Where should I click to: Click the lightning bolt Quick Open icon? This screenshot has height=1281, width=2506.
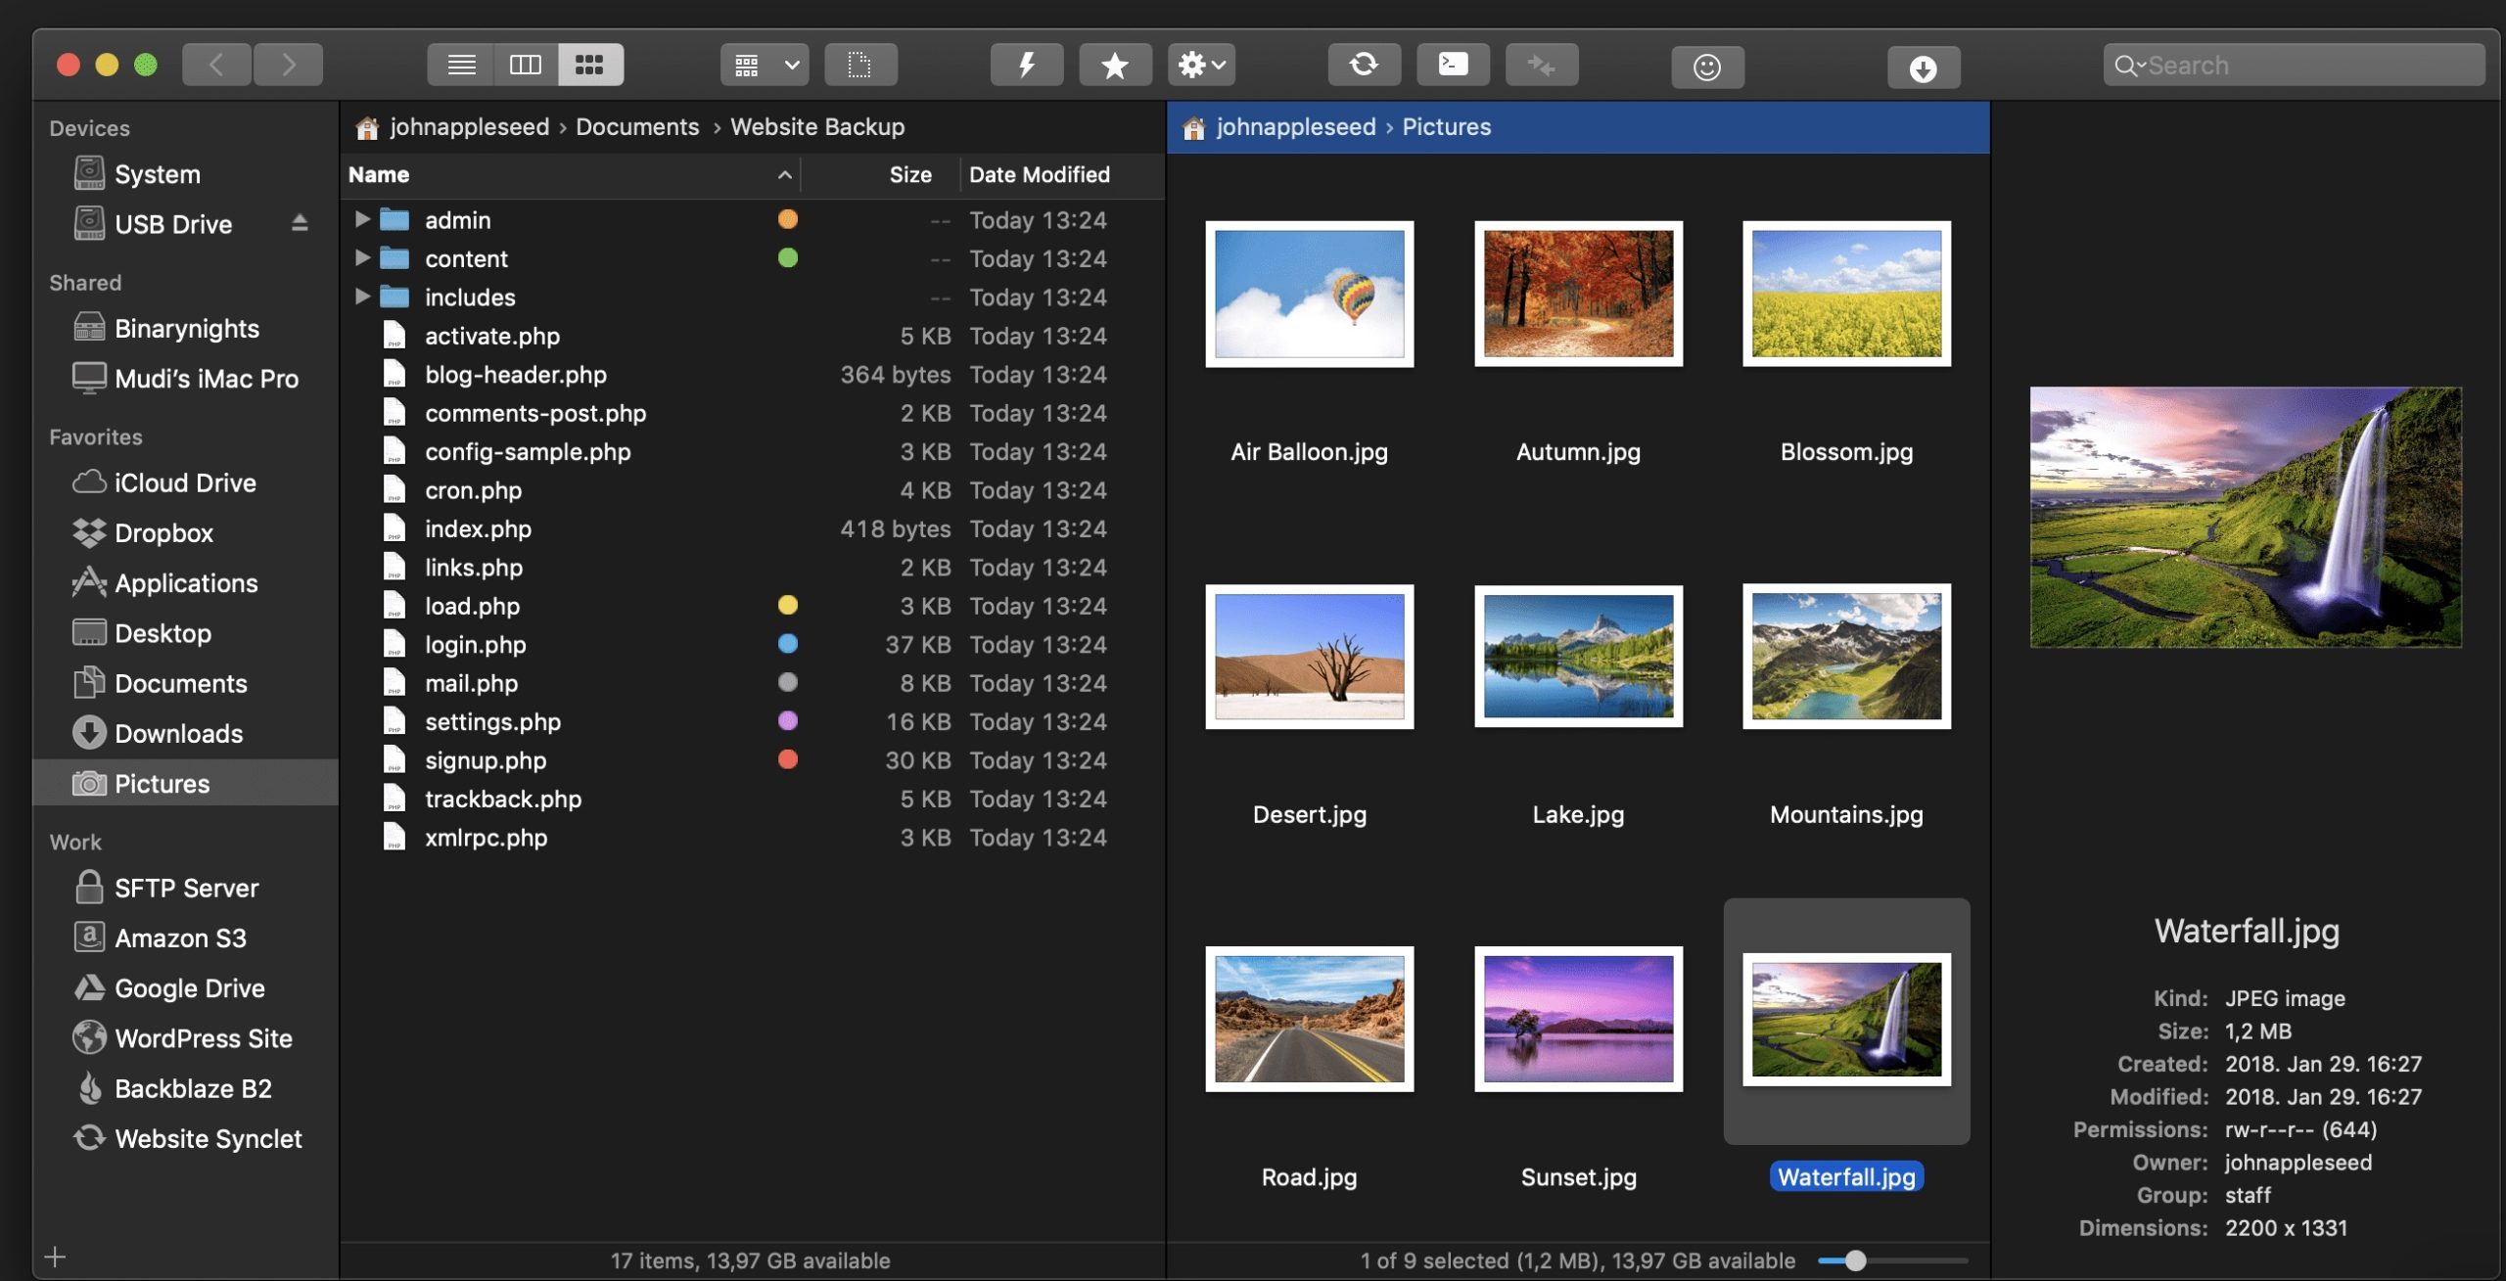pyautogui.click(x=1026, y=66)
